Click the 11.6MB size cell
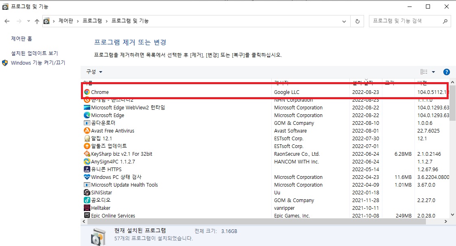The image size is (456, 246). (403, 177)
